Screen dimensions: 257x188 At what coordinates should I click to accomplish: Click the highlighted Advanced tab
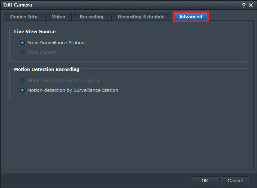pyautogui.click(x=191, y=17)
